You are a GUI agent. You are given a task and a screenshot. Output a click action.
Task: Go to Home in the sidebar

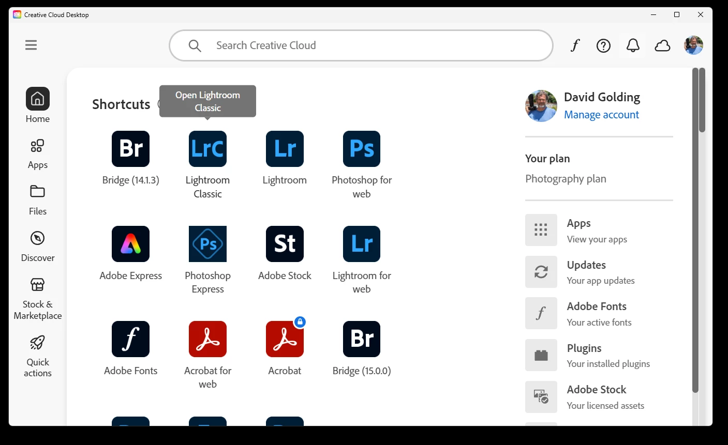pos(38,105)
